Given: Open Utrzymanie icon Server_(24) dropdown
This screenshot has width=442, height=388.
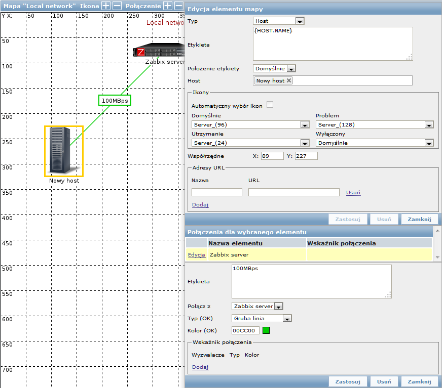Looking at the screenshot, I should (x=250, y=143).
